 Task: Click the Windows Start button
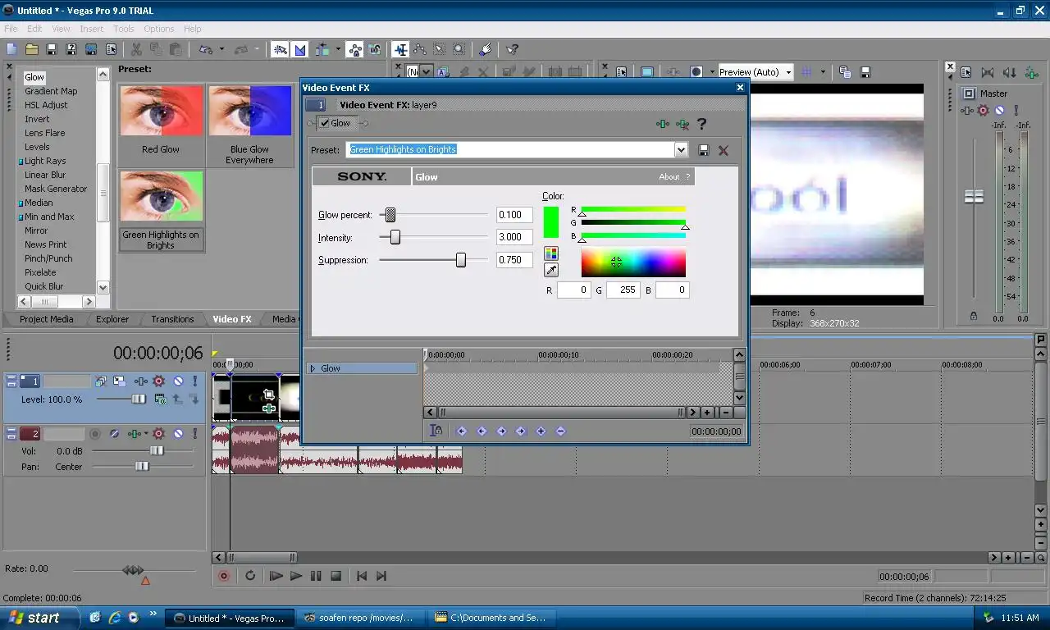pyautogui.click(x=39, y=618)
